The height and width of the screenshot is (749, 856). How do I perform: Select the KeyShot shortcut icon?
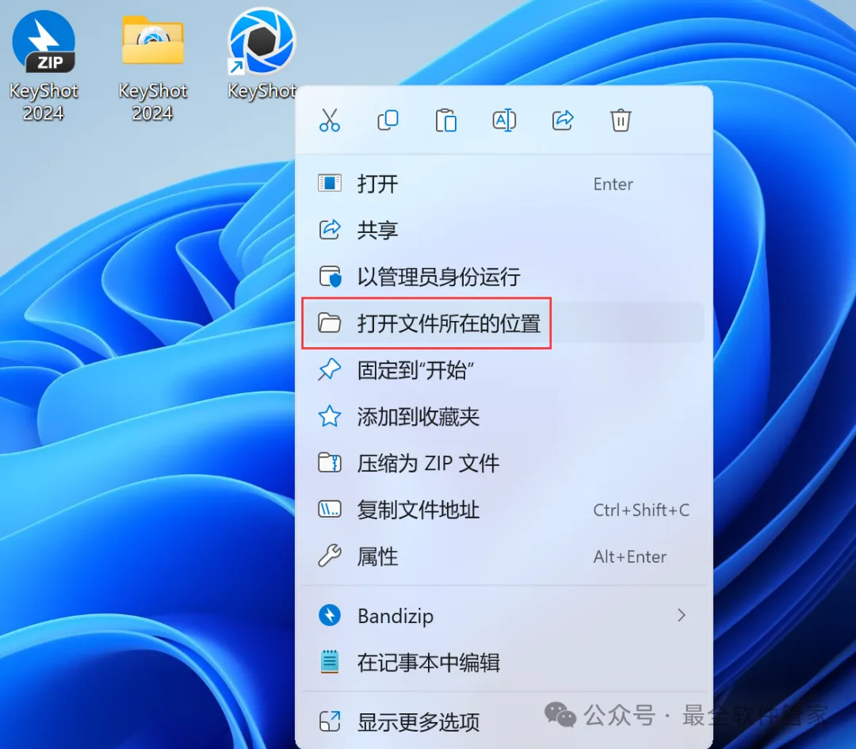(x=262, y=54)
